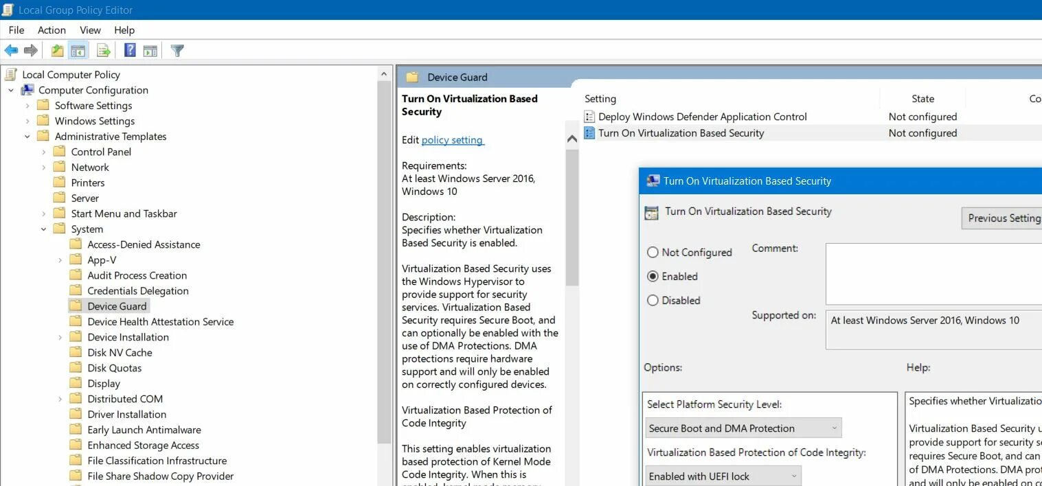
Task: Click the Administrative Templates folder icon
Action: point(43,136)
